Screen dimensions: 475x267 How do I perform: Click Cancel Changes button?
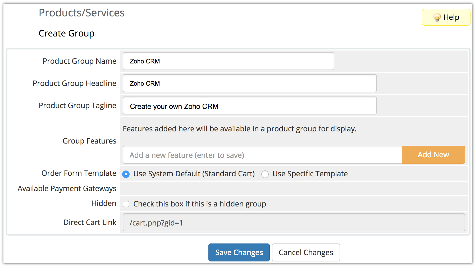[x=306, y=252]
